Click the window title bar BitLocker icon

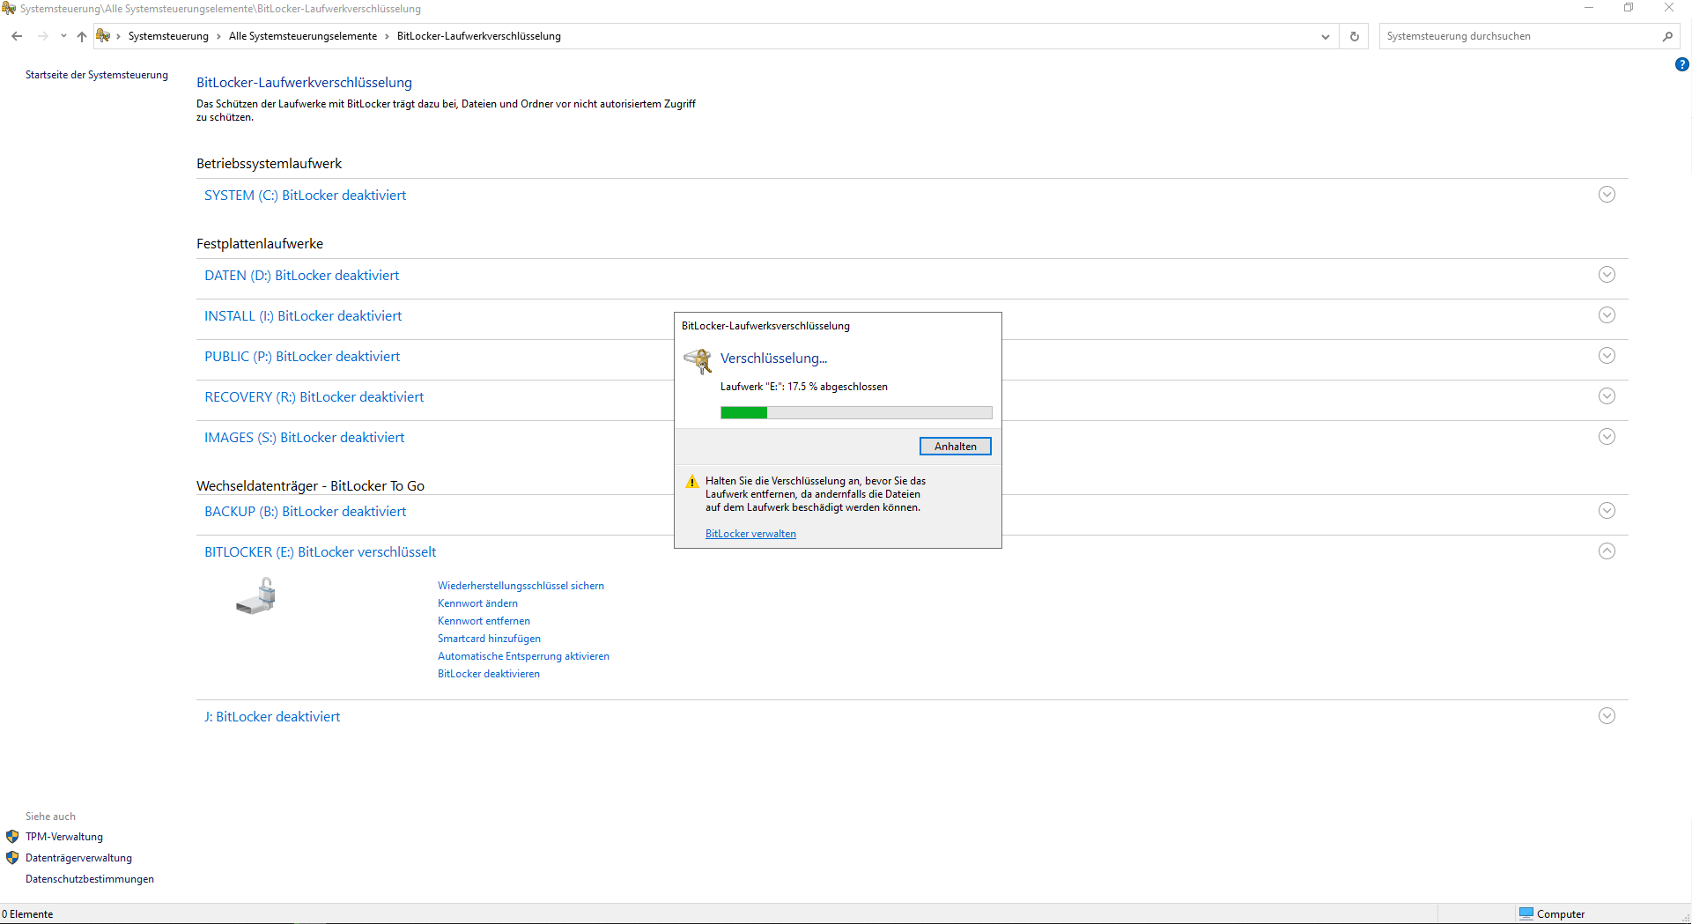9,9
